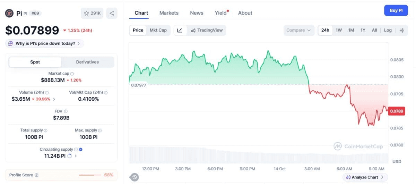Click the 68% profile score value
This screenshot has width=416, height=184.
click(x=109, y=175)
